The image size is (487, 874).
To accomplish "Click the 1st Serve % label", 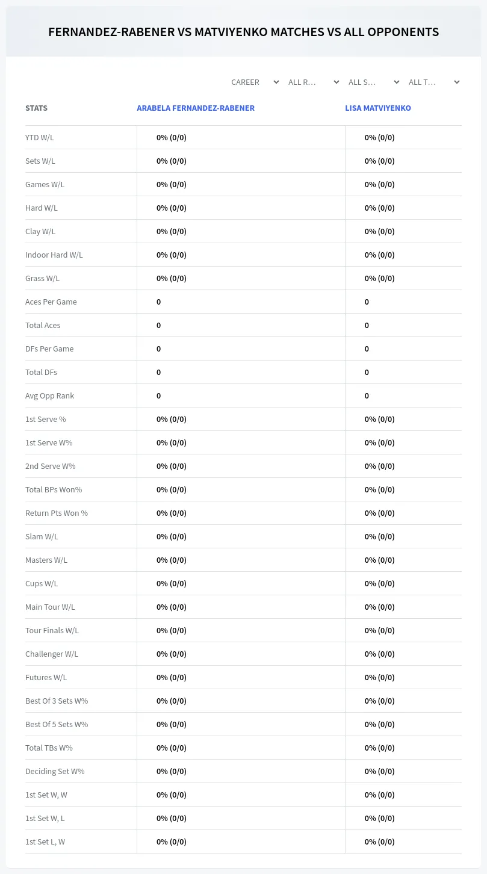I will click(x=46, y=419).
